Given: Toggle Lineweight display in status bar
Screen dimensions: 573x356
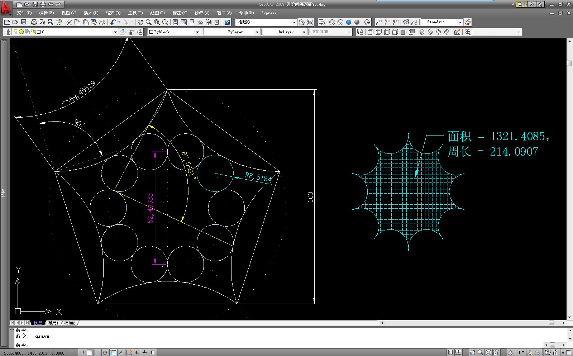Looking at the screenshot, I should coord(145,352).
